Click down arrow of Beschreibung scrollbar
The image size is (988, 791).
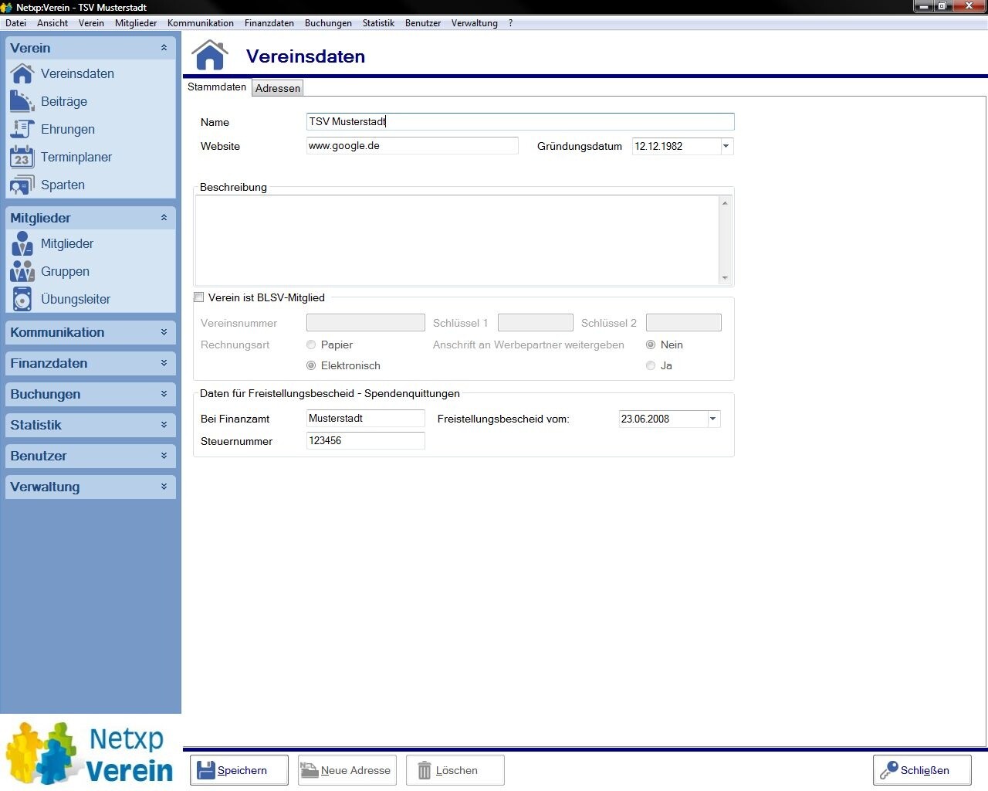click(725, 278)
